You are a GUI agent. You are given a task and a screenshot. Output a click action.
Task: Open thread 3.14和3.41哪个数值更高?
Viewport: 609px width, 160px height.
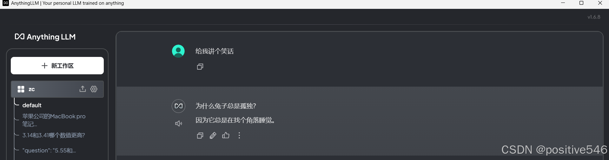54,135
